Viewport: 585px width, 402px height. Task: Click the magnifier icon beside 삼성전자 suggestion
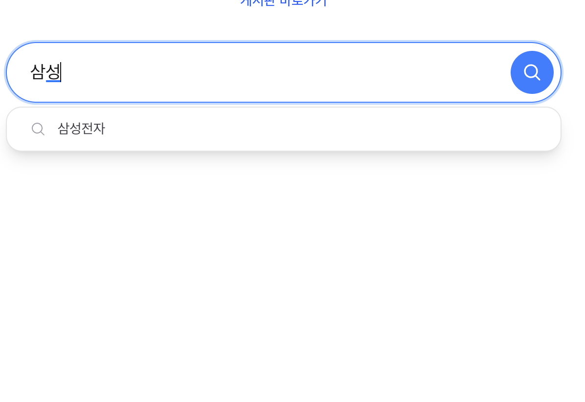point(38,129)
